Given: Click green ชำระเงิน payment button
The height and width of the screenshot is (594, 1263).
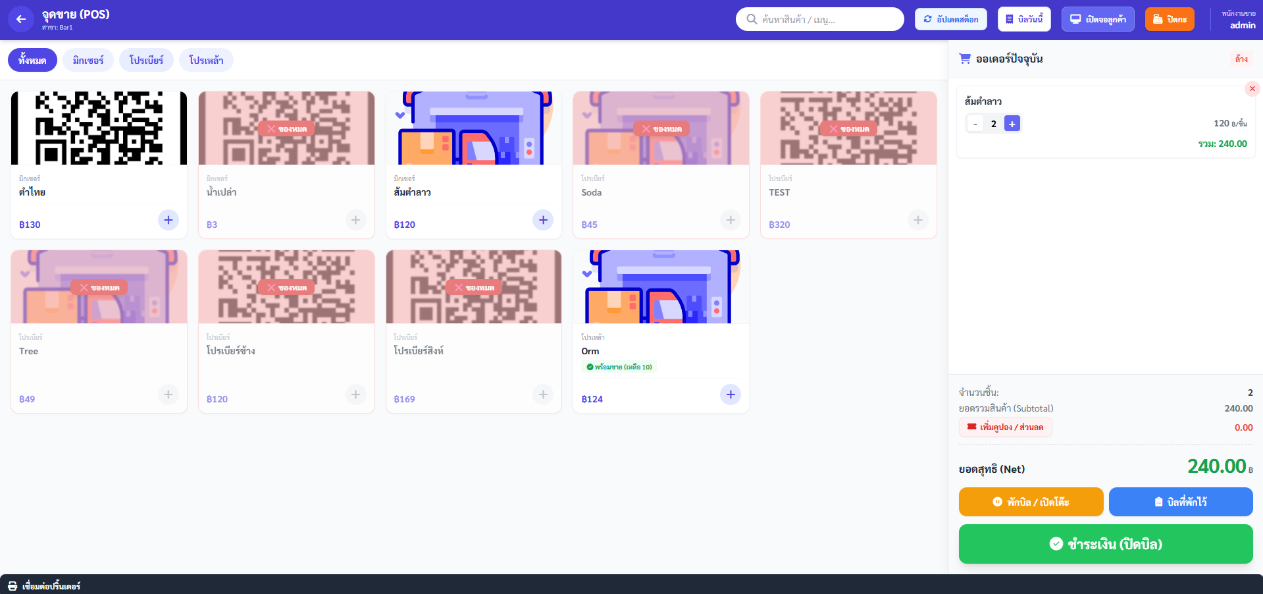Looking at the screenshot, I should tap(1106, 544).
